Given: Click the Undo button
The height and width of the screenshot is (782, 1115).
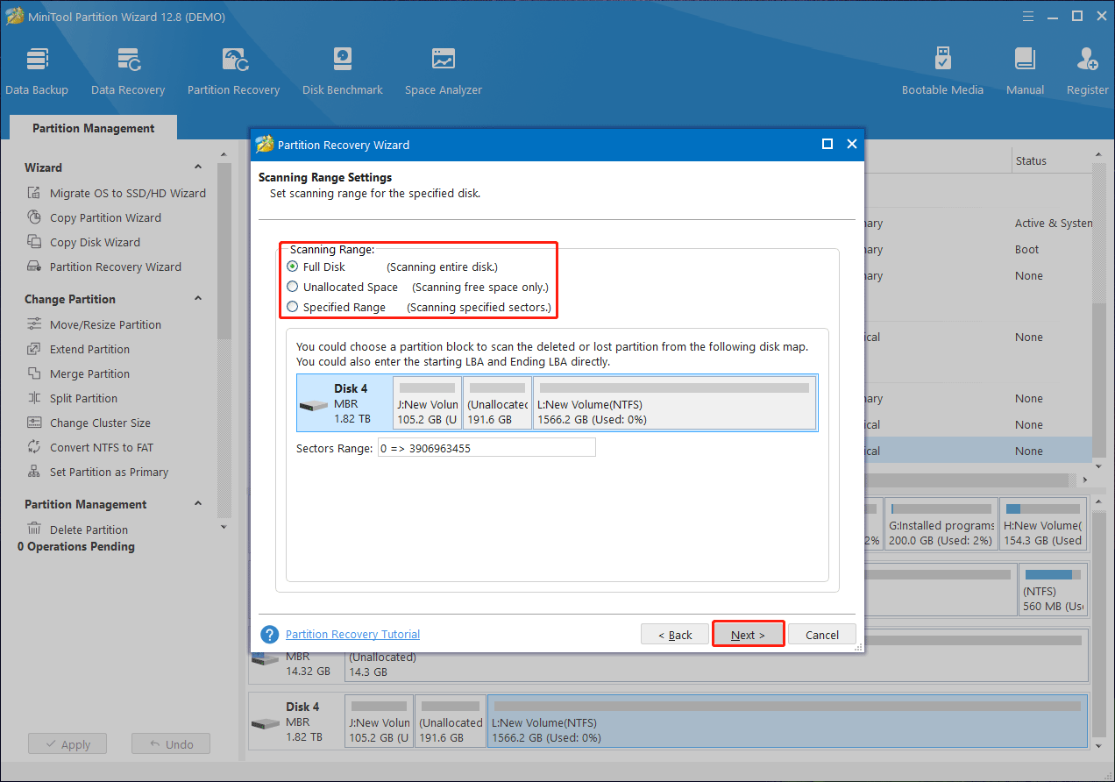Looking at the screenshot, I should pyautogui.click(x=171, y=744).
